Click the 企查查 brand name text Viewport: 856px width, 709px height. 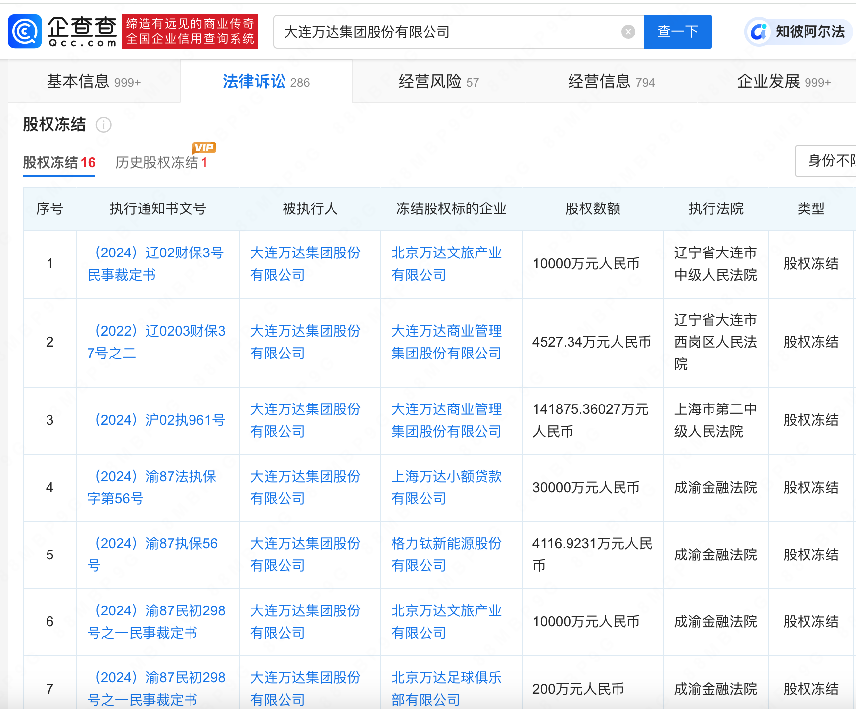coord(82,27)
